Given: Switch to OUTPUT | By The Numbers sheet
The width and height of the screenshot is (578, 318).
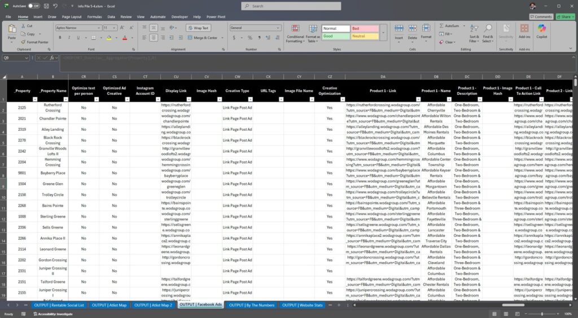Looking at the screenshot, I should [x=251, y=305].
